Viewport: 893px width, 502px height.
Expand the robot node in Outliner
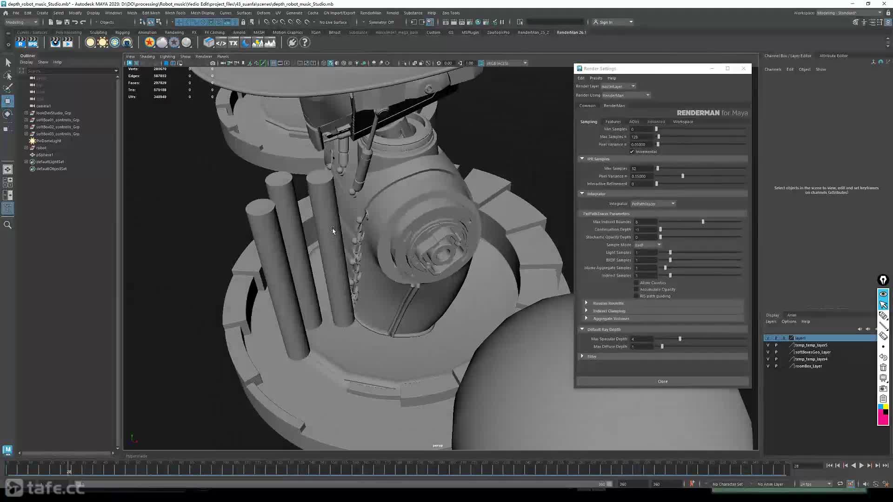point(27,148)
